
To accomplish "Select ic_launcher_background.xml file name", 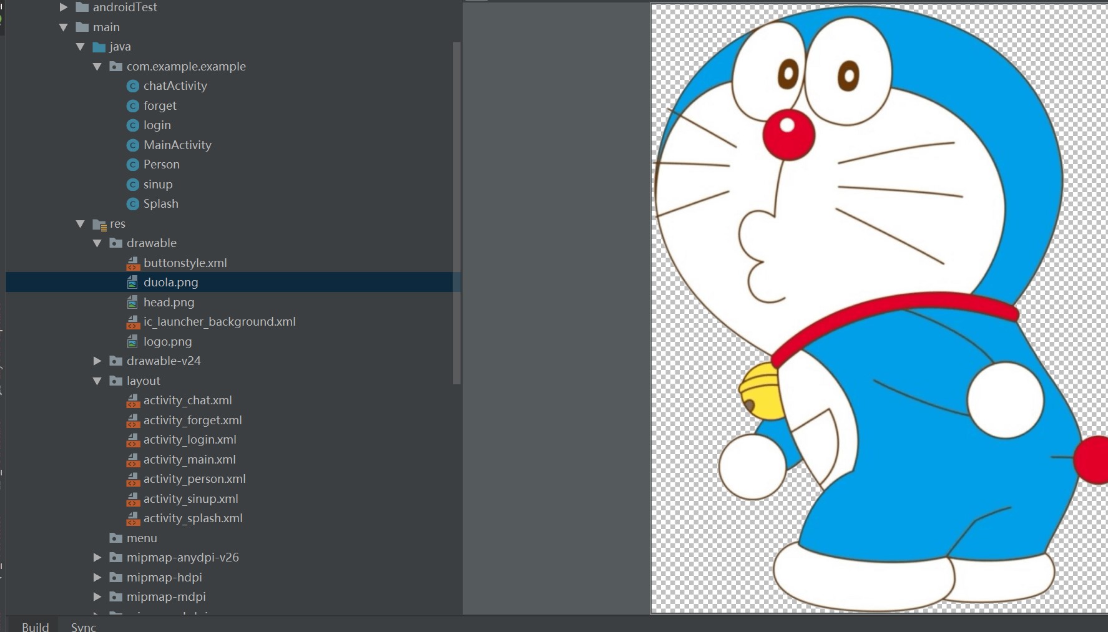I will (220, 322).
